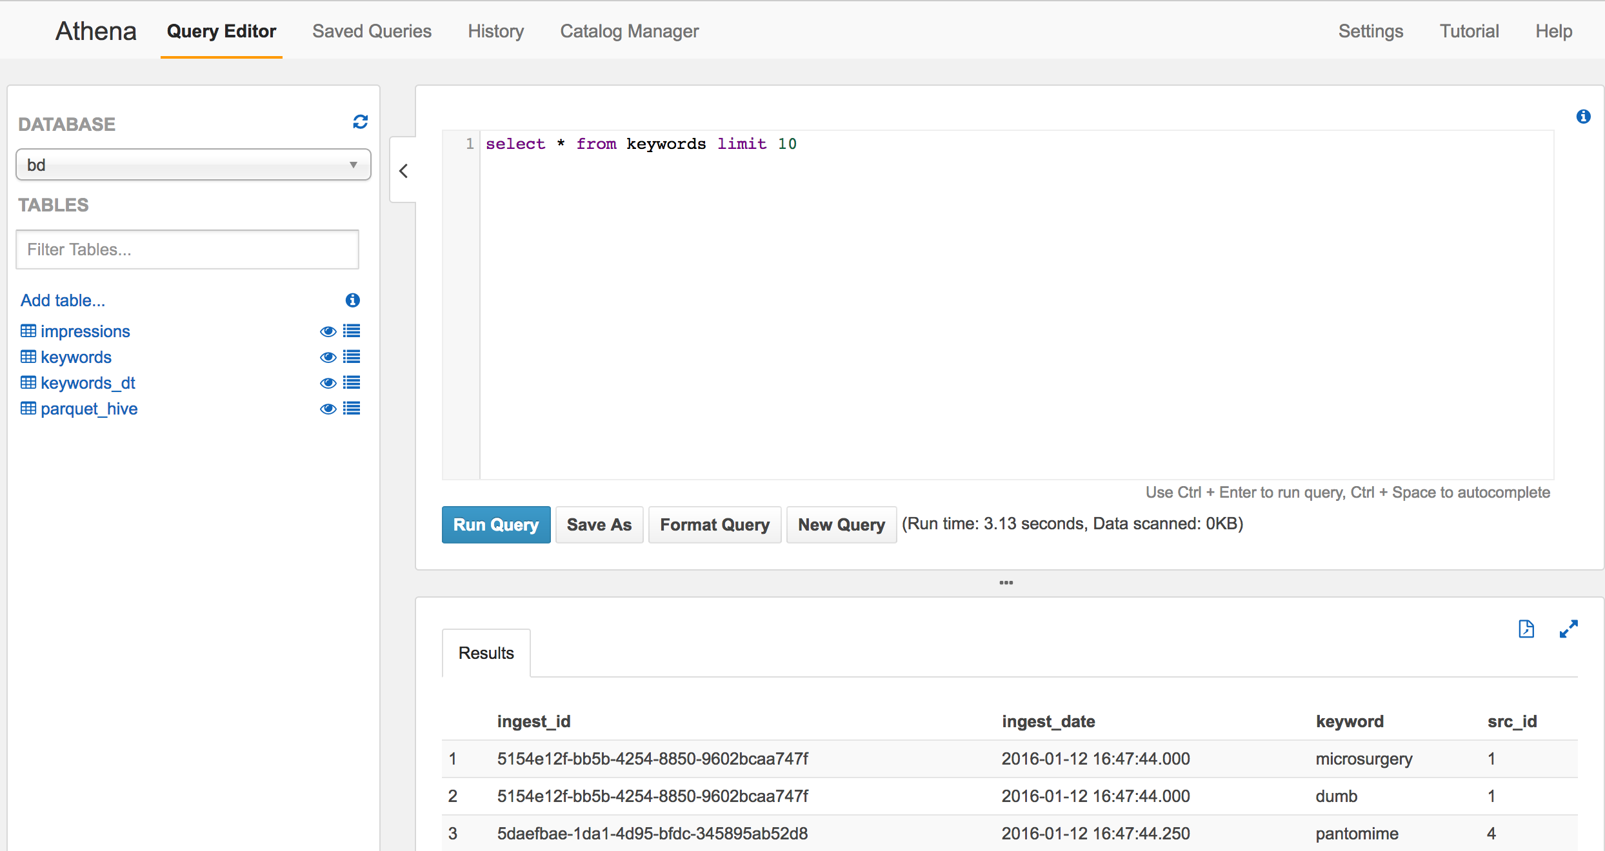This screenshot has width=1605, height=851.
Task: Open the History tab
Action: point(495,31)
